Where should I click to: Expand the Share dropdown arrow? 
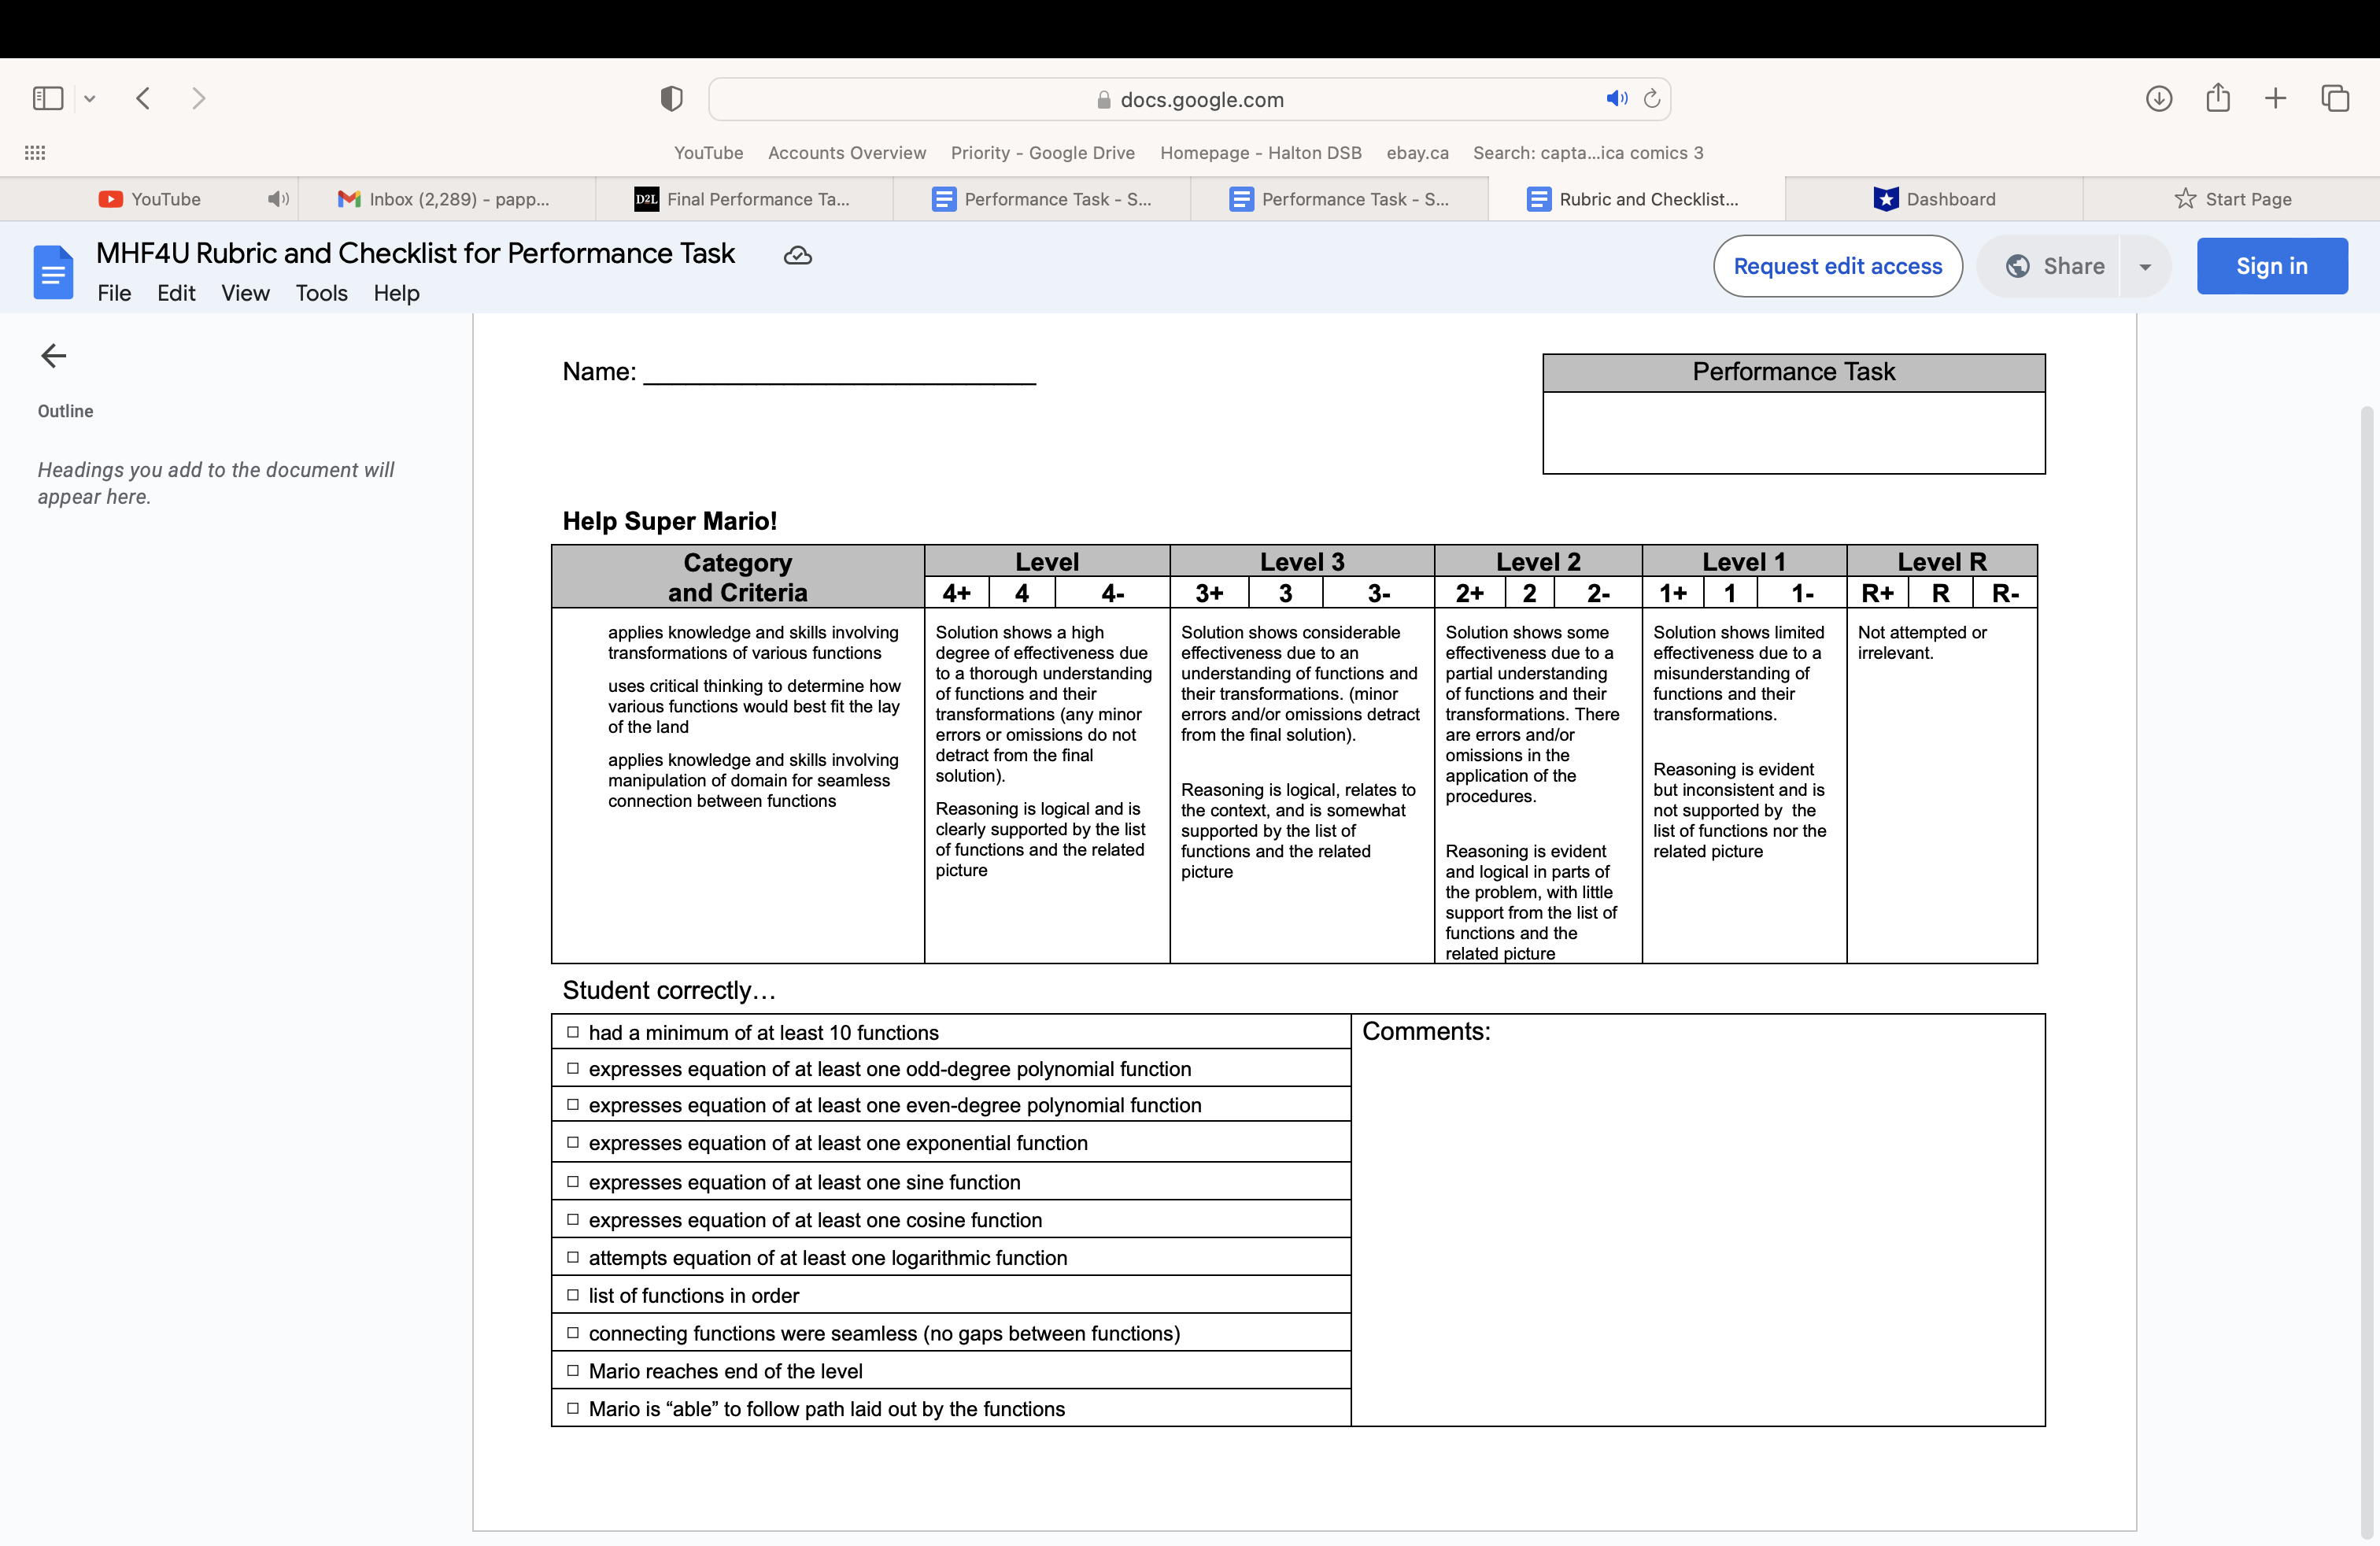click(2144, 267)
